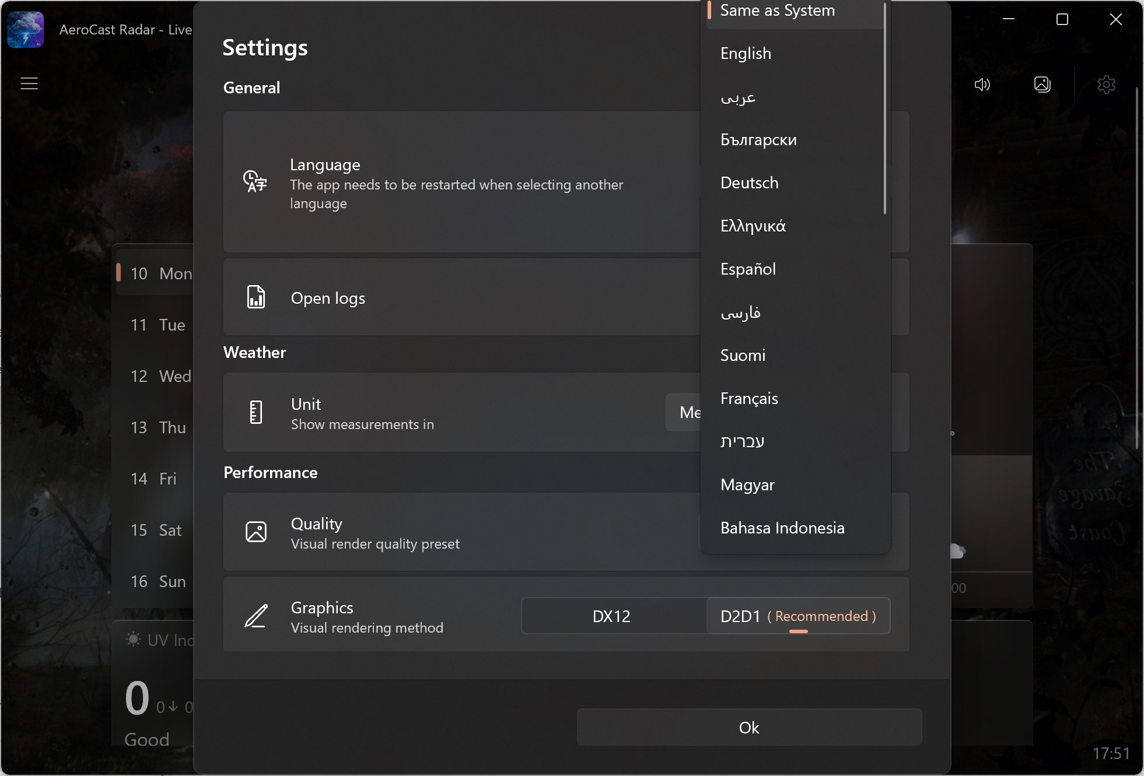
Task: Click the volume icon in the top bar
Action: tap(982, 85)
